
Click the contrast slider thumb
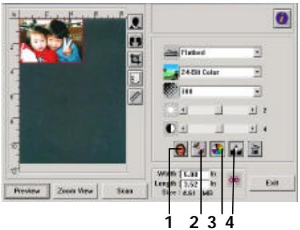[219, 128]
